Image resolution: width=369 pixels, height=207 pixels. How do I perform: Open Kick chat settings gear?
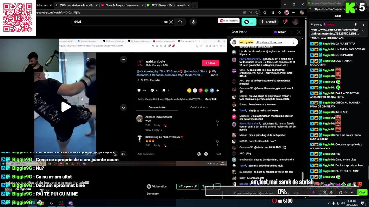click(x=352, y=192)
